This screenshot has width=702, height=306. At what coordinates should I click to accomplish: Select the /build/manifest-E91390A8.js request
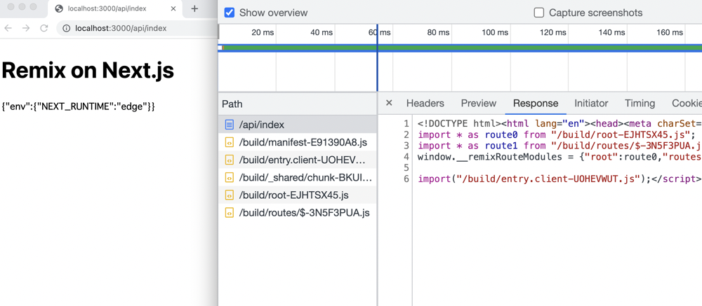coord(297,143)
